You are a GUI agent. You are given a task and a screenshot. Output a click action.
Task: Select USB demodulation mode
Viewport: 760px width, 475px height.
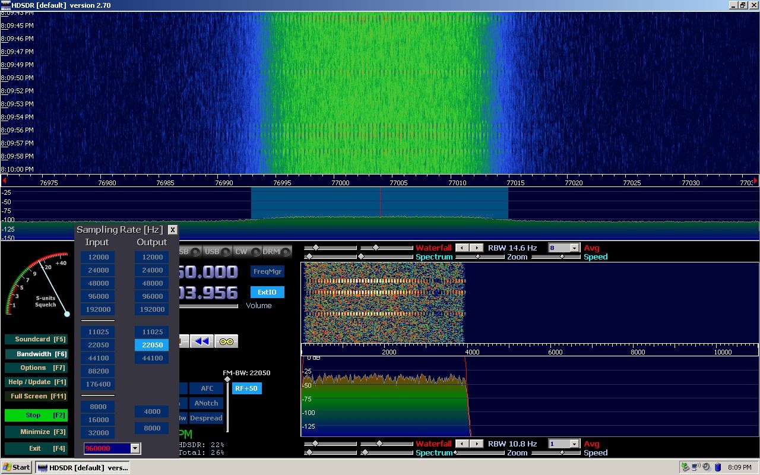(x=217, y=252)
